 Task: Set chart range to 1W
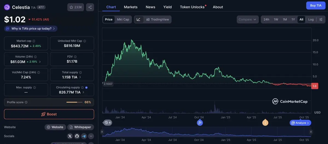(x=276, y=19)
